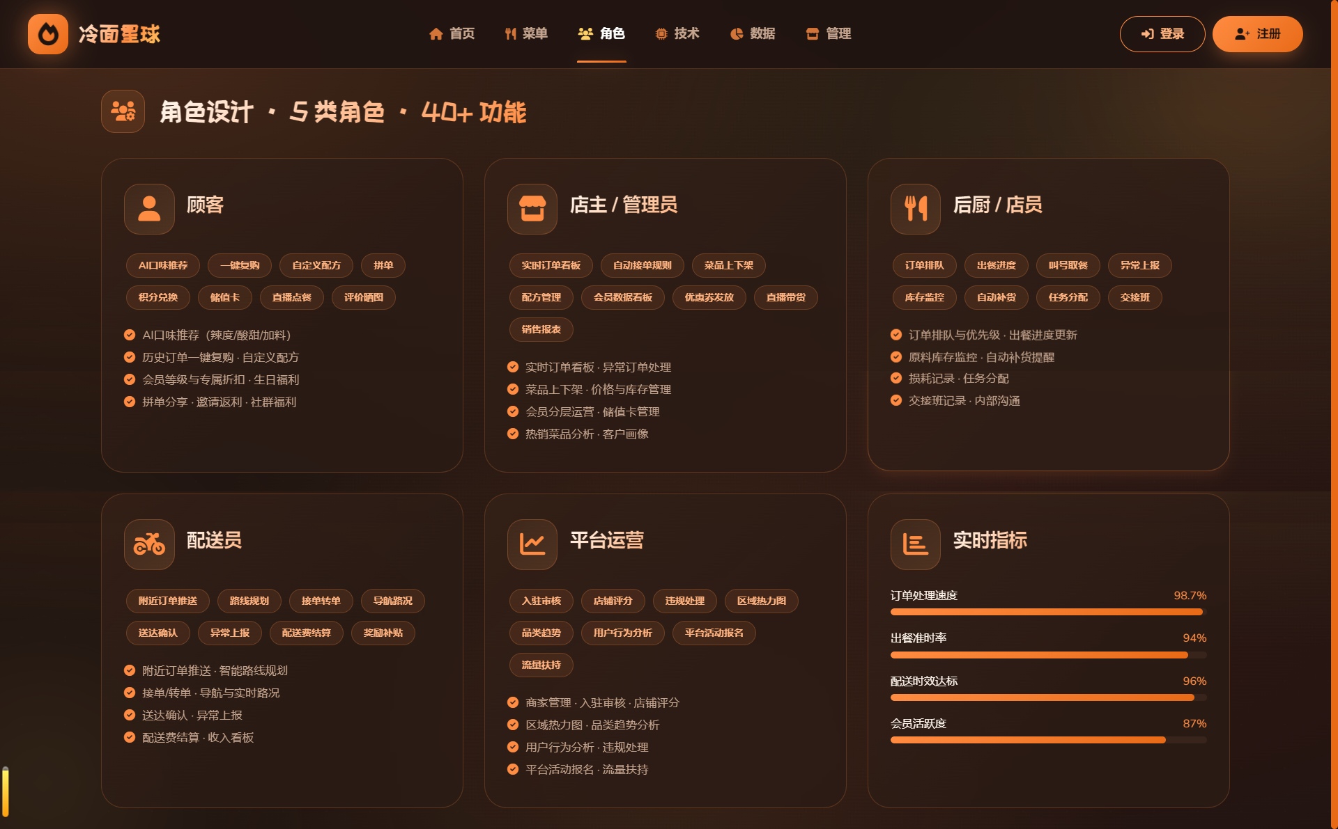Screen dimensions: 1338x829
Task: Select the AI口味推荐 tag
Action: pos(163,265)
